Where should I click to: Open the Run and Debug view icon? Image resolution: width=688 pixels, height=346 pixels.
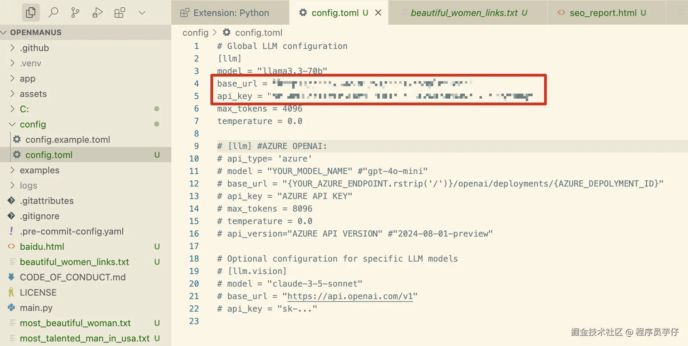point(97,13)
